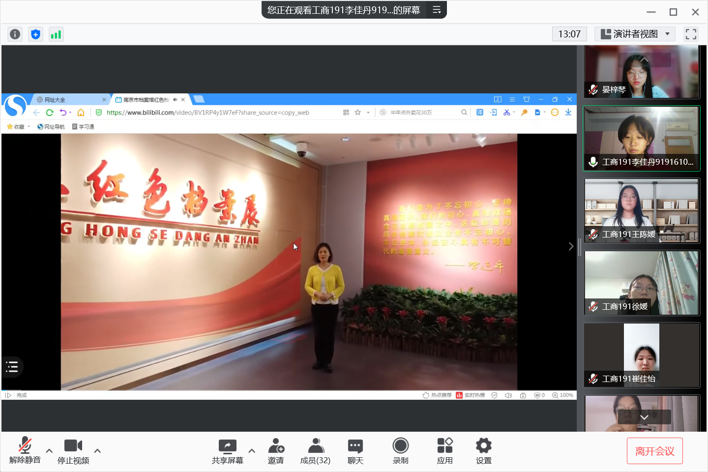Select 工商191王陈媛 participant video thumbnail
The image size is (708, 472).
pyautogui.click(x=642, y=211)
